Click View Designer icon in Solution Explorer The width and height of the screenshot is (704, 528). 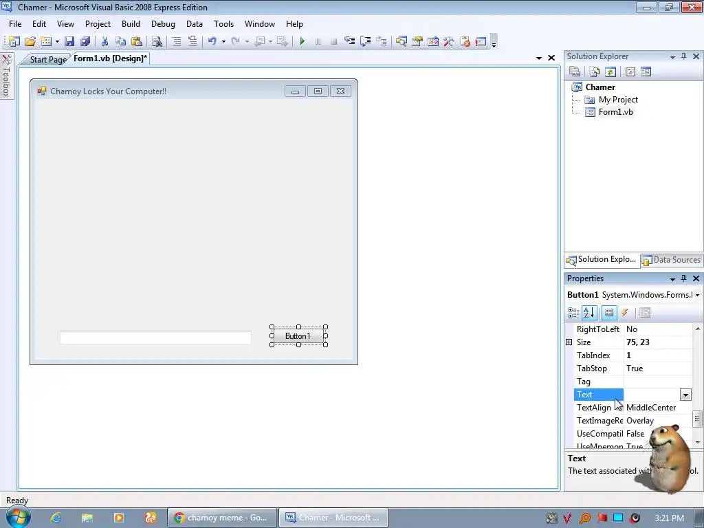click(x=646, y=71)
